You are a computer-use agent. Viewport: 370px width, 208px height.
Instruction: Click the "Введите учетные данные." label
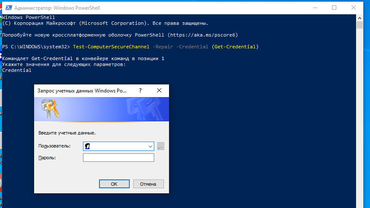pos(67,133)
